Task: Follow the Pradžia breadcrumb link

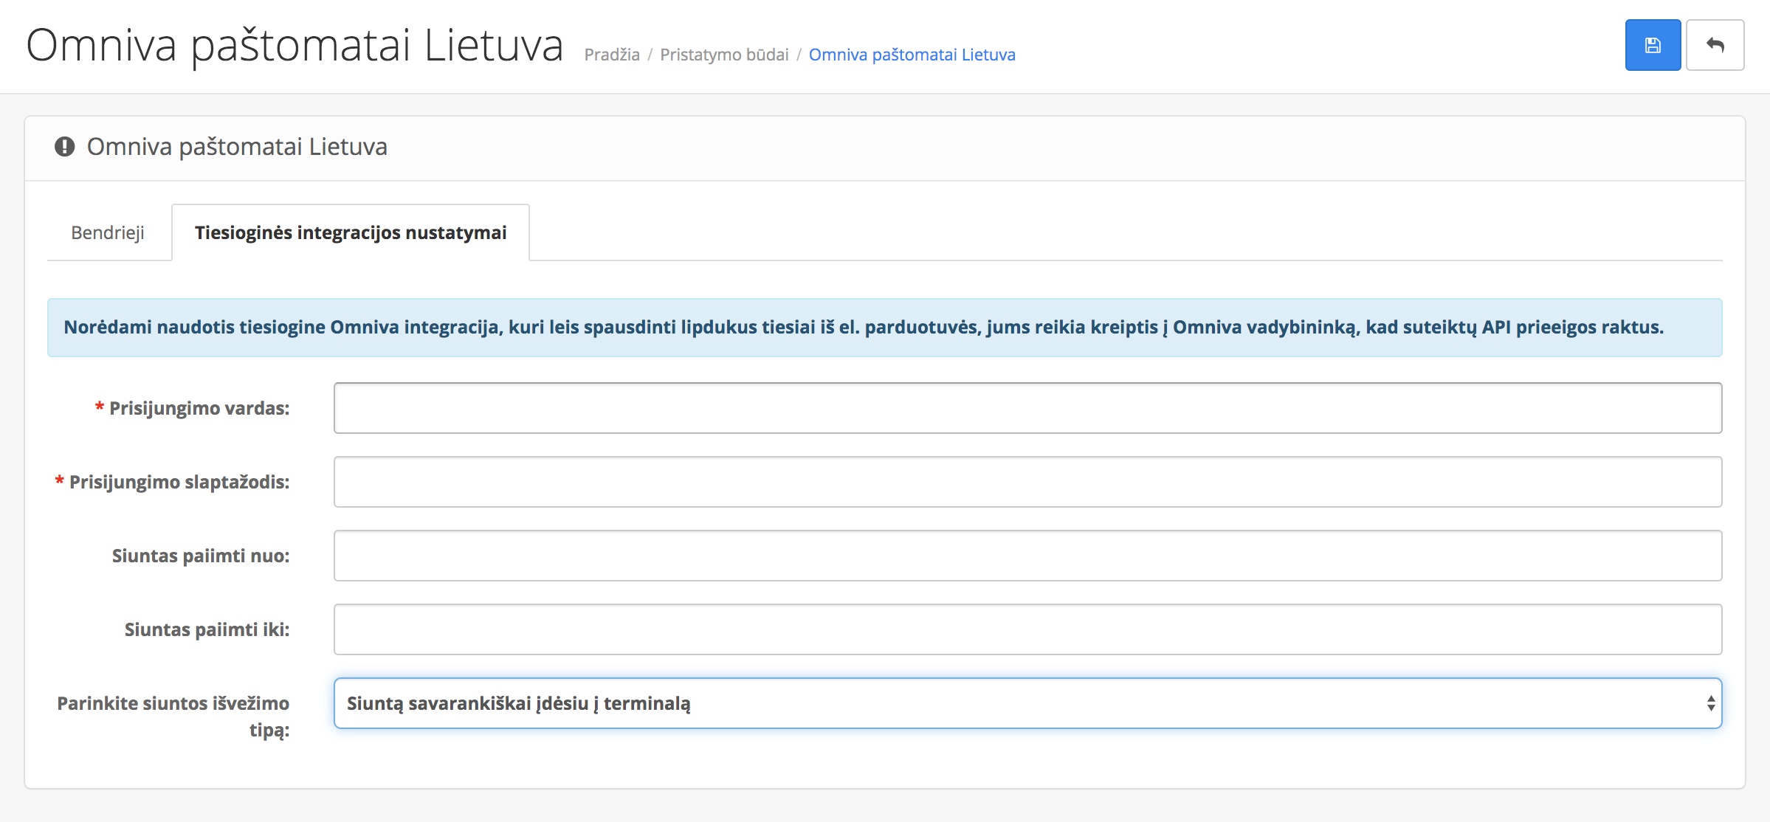Action: (612, 55)
